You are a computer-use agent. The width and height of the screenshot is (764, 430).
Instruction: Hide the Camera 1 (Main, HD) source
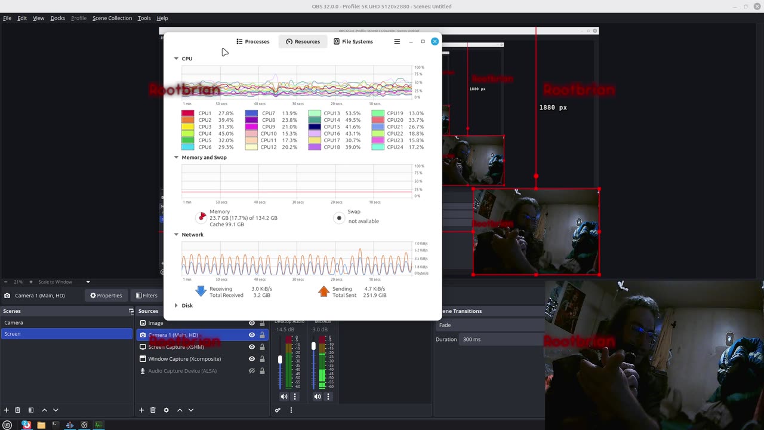[252, 335]
